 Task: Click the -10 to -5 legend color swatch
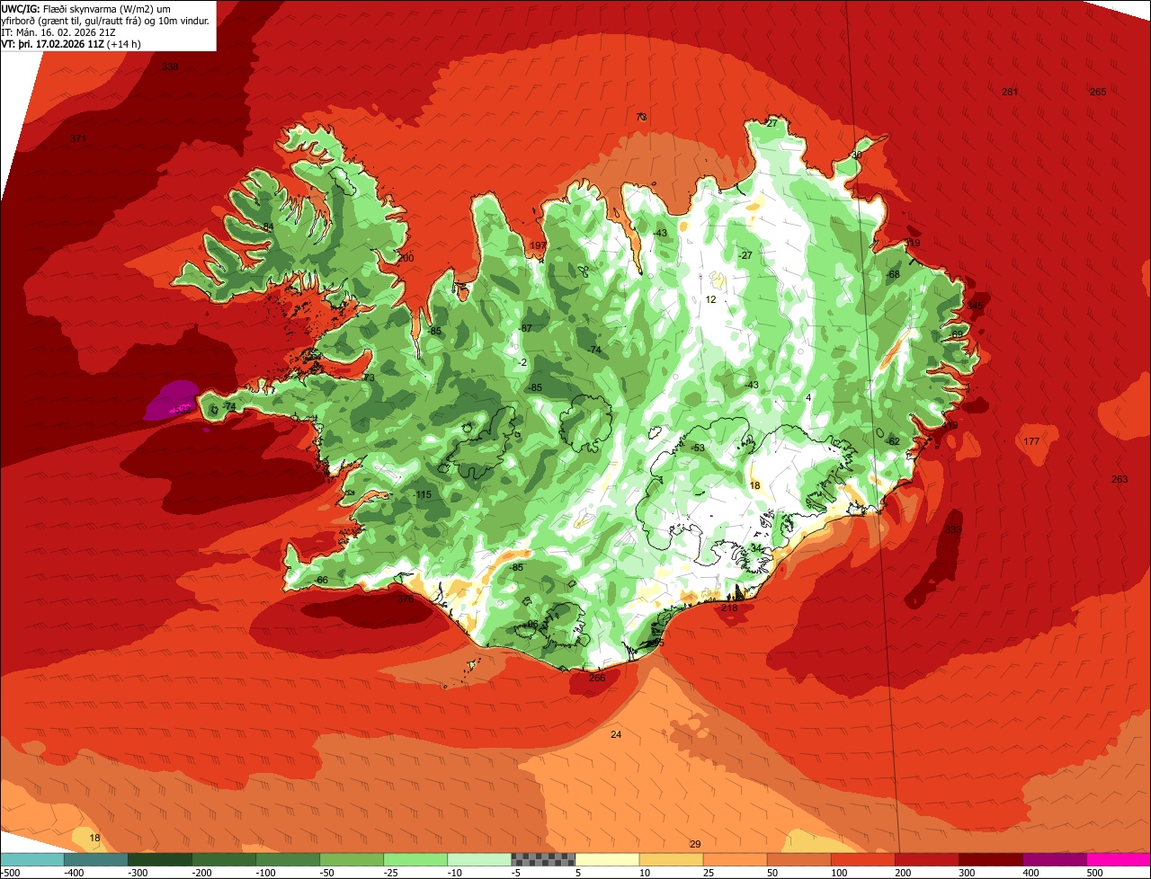478,859
